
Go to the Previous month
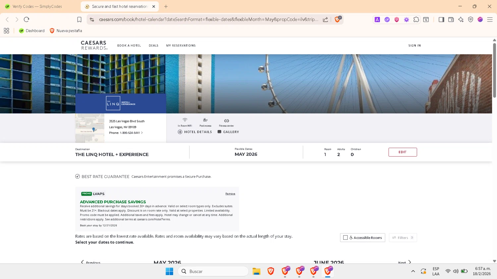coord(90,262)
